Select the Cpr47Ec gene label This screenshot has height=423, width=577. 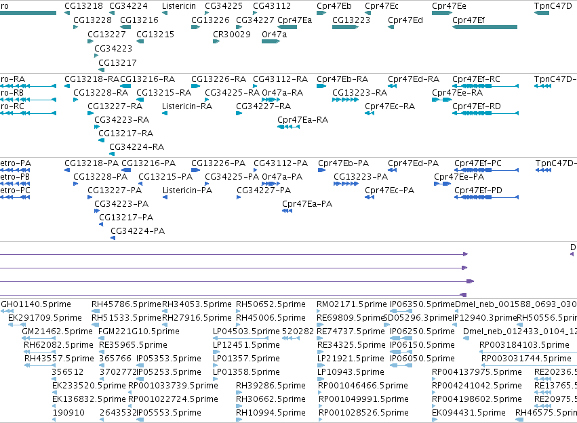(382, 6)
